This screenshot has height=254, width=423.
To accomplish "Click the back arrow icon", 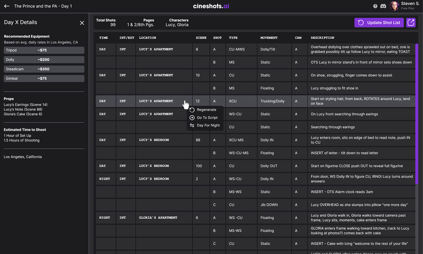I will tap(7, 6).
